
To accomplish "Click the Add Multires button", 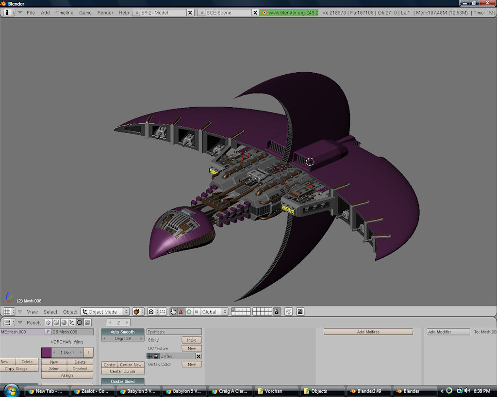I will (368, 332).
